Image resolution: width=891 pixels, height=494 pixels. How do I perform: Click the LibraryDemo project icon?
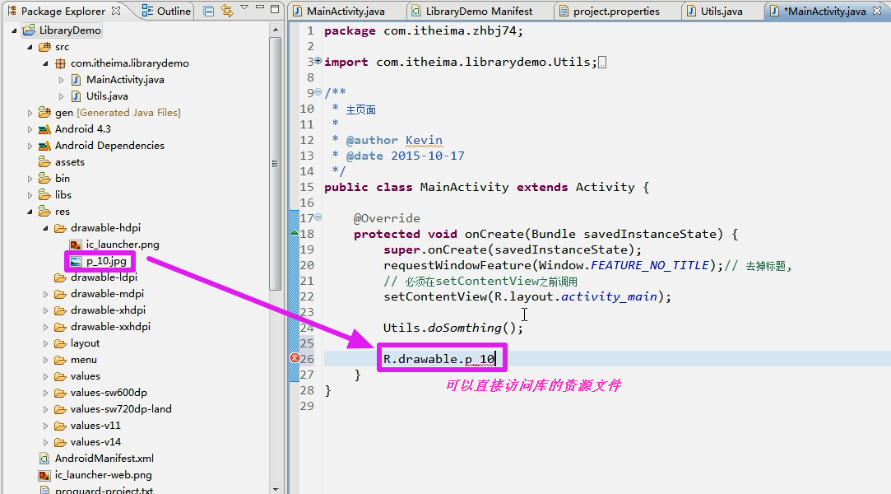[x=29, y=30]
